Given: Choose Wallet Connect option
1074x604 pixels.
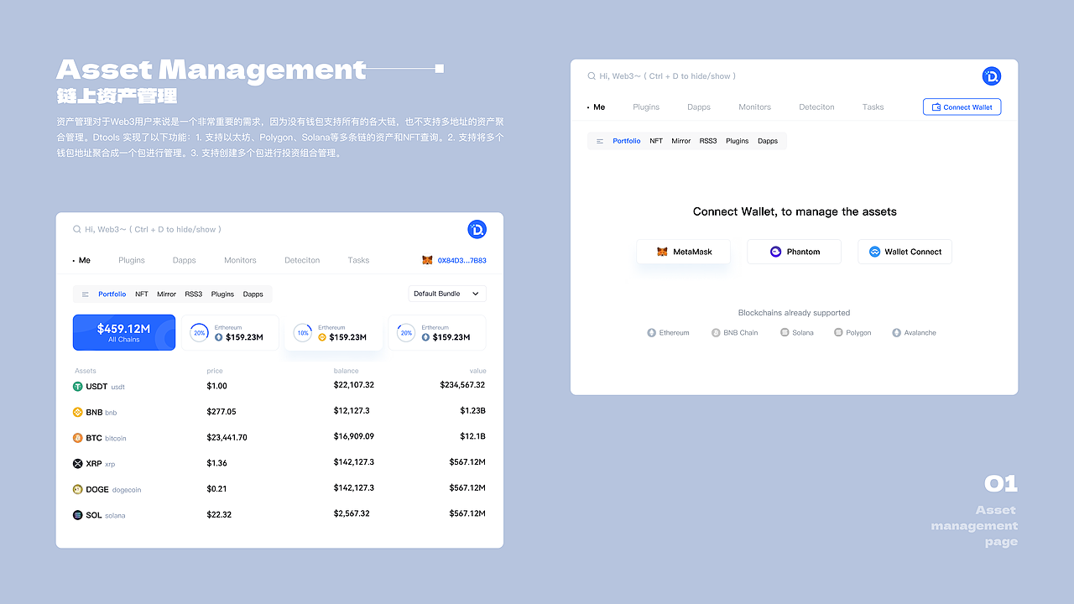Looking at the screenshot, I should (x=905, y=252).
